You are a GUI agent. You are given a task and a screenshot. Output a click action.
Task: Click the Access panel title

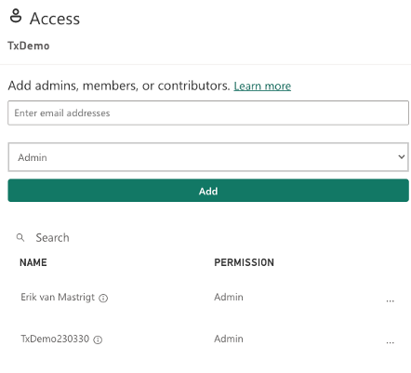point(55,19)
